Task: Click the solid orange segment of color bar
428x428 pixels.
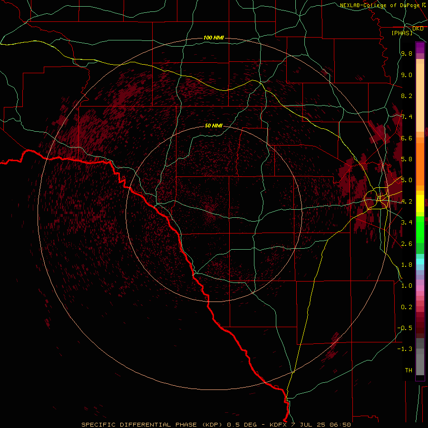Action: 420,164
